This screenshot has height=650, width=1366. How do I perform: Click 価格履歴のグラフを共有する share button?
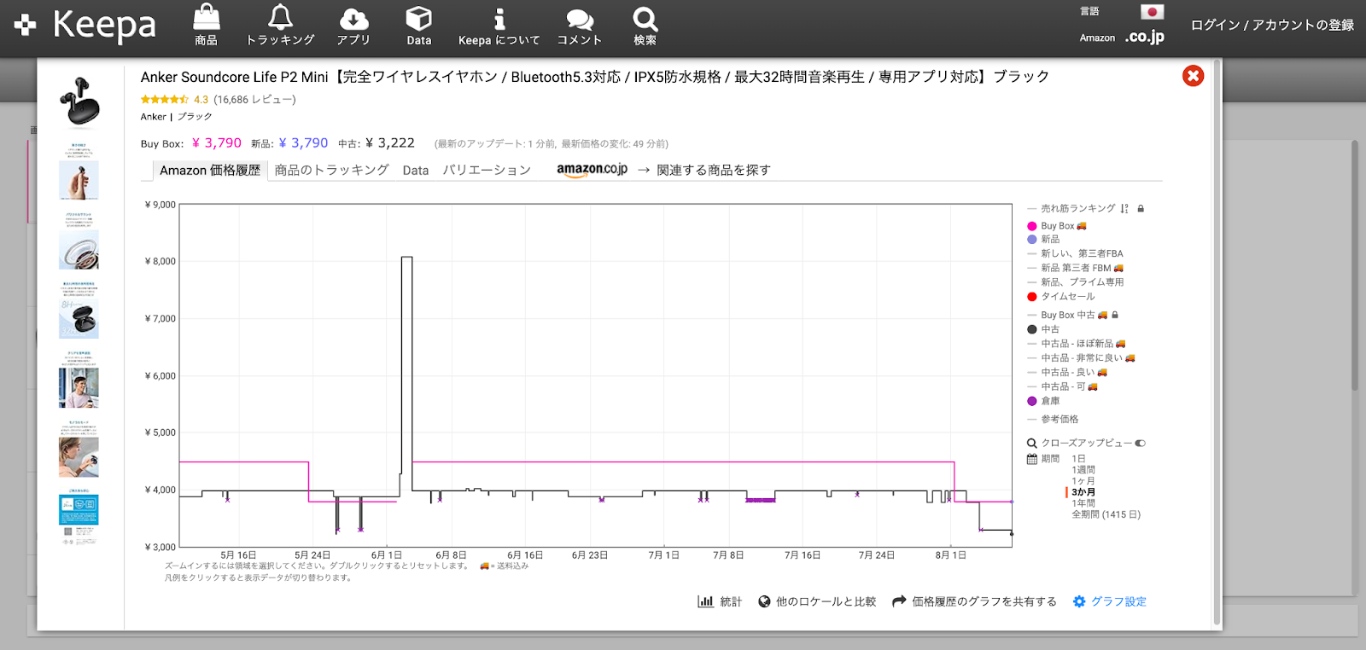pos(974,601)
